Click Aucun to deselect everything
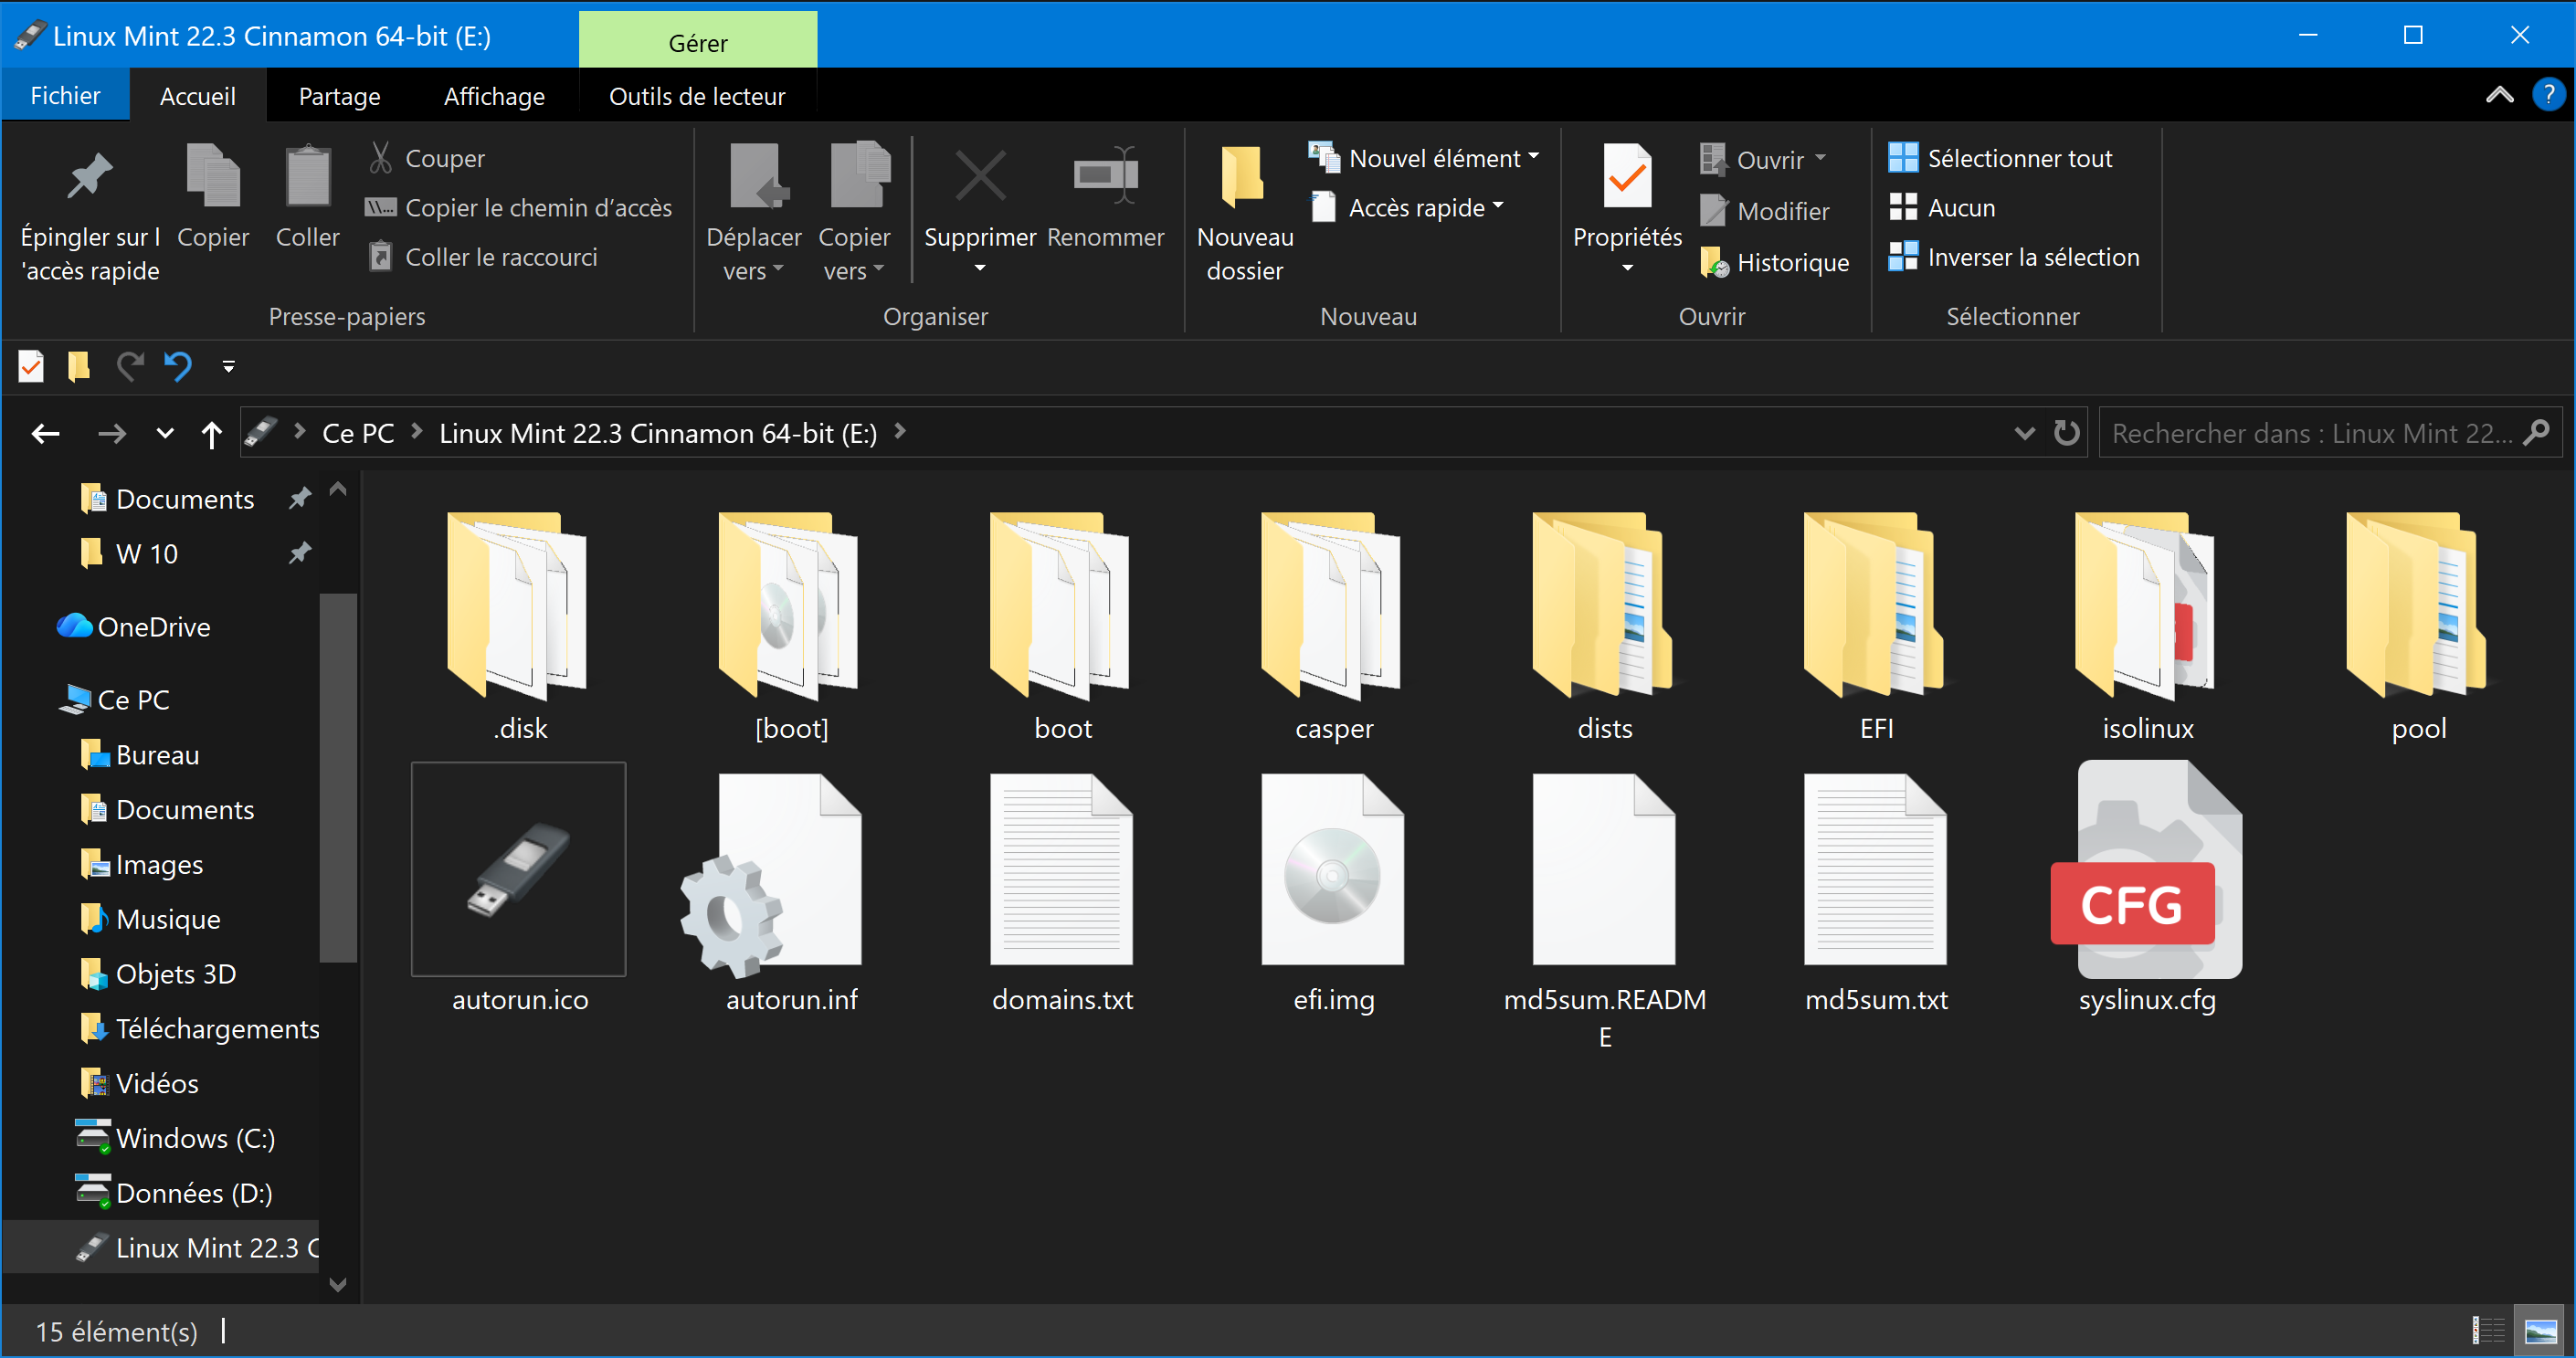Image resolution: width=2576 pixels, height=1358 pixels. 1942,207
